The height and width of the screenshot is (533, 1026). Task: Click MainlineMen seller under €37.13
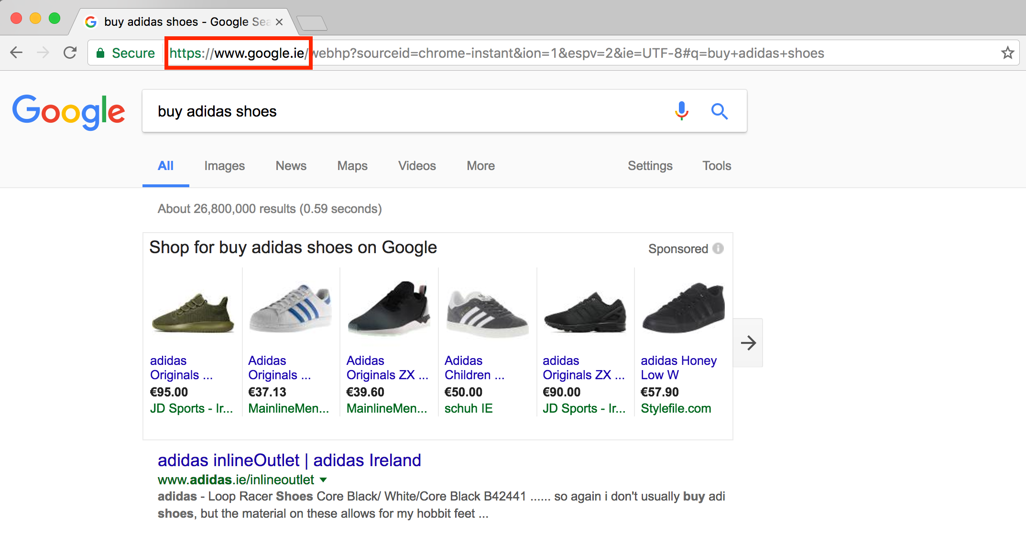[289, 408]
